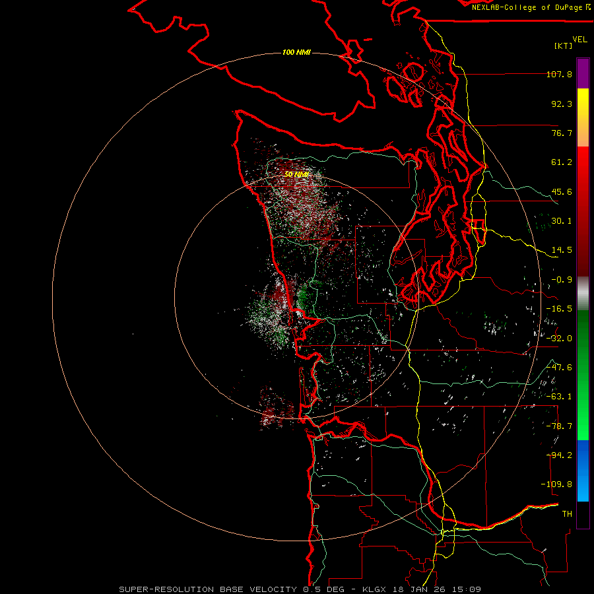594x594 pixels.
Task: Click the TH label on the legend
Action: tap(567, 513)
